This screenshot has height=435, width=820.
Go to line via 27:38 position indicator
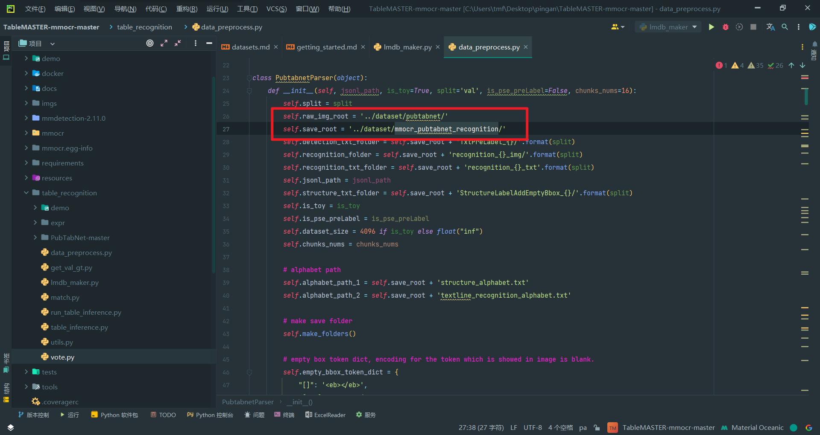point(481,427)
